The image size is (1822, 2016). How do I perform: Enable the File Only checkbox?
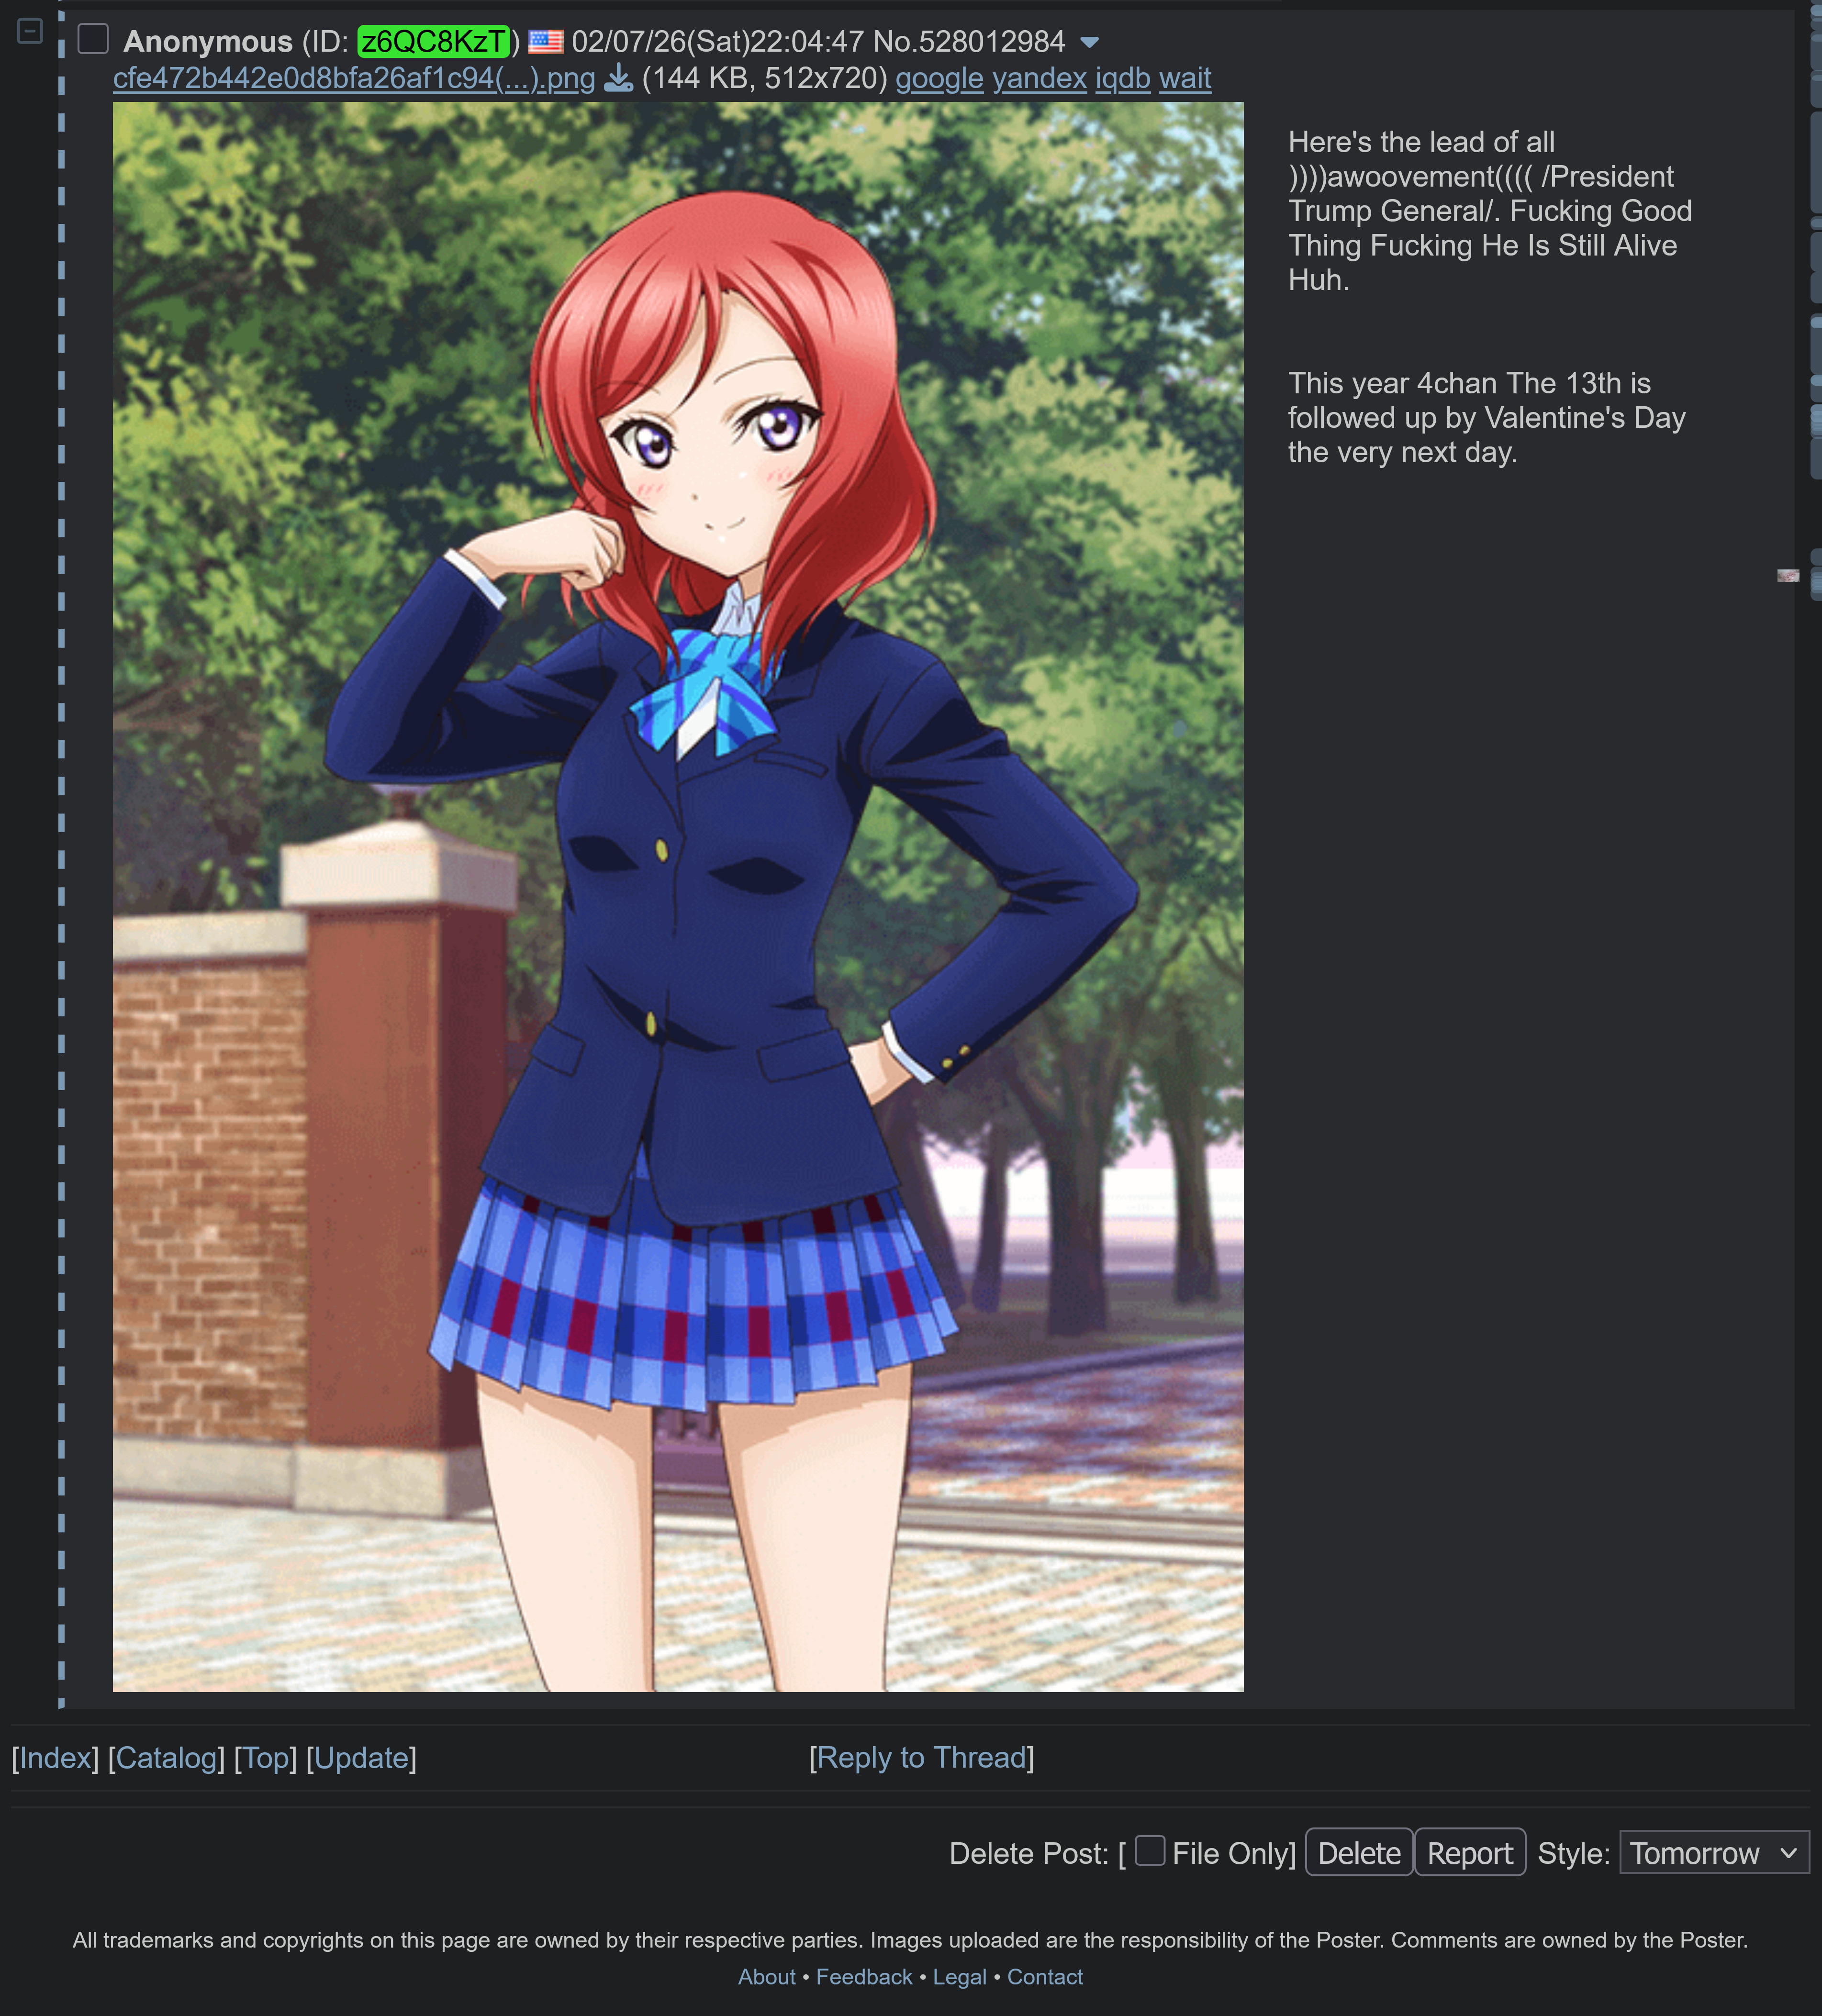1150,1851
